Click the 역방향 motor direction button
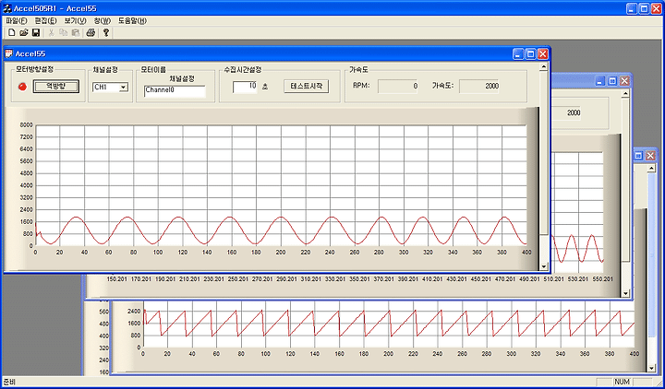The width and height of the screenshot is (665, 389). tap(56, 86)
